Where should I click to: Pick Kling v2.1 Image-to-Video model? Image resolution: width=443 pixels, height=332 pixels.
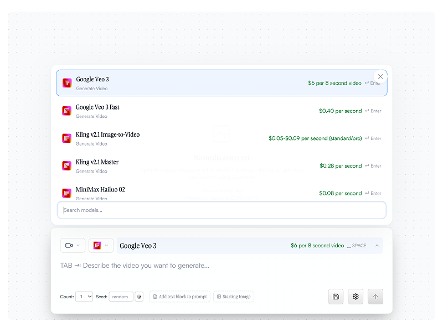pos(221,138)
